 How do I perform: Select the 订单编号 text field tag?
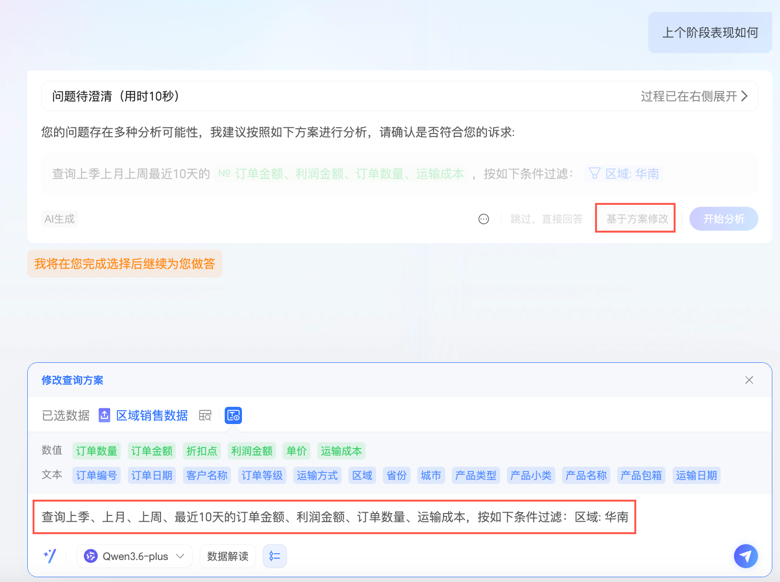(x=96, y=475)
